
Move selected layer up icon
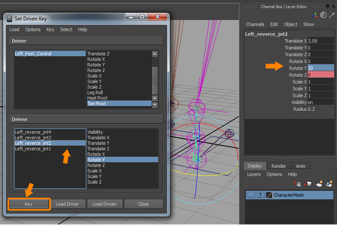pyautogui.click(x=300, y=184)
